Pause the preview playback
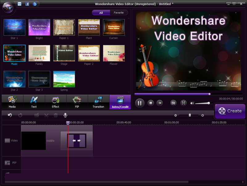 (x=140, y=103)
